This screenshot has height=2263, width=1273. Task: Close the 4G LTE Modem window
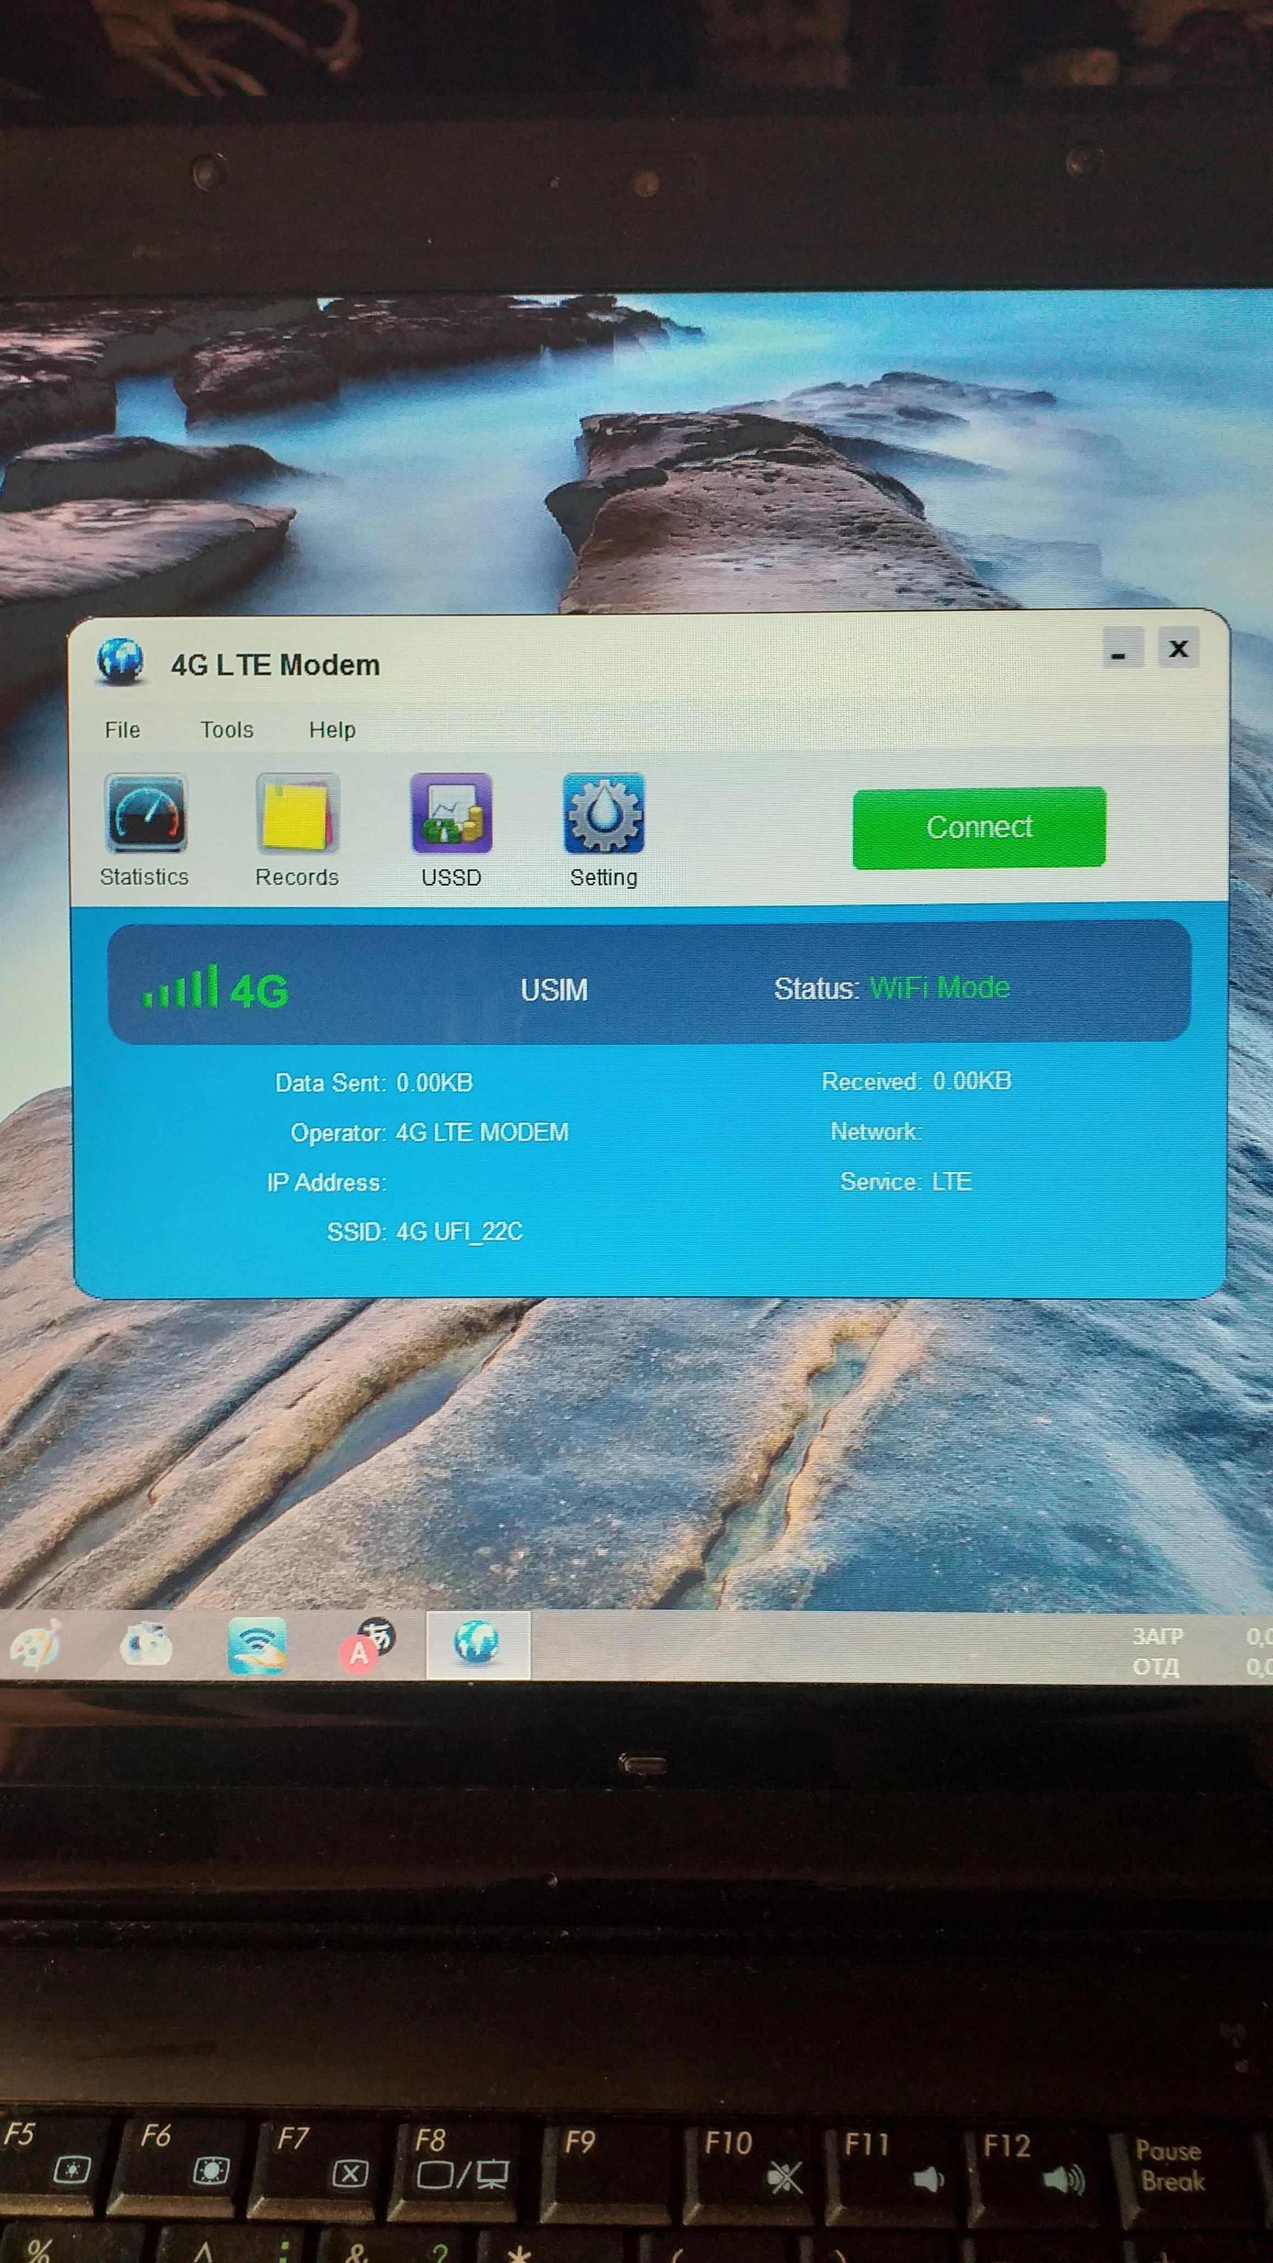pyautogui.click(x=1178, y=649)
